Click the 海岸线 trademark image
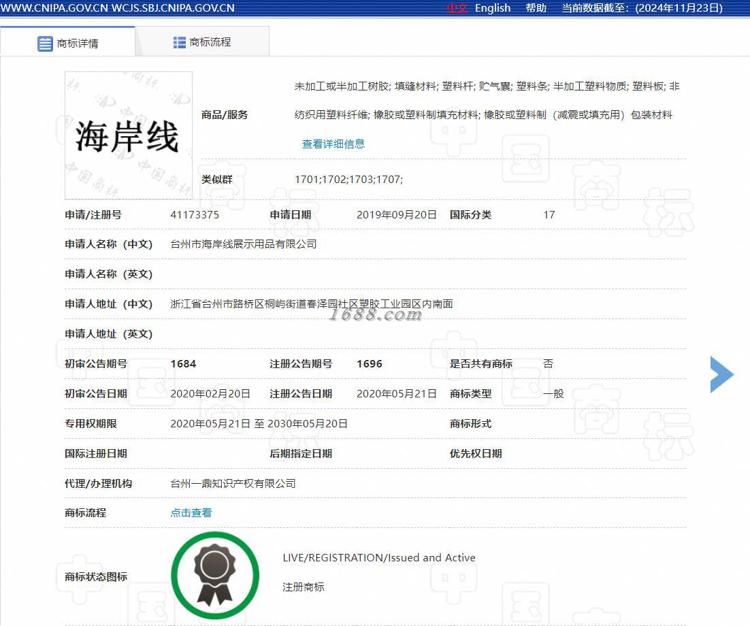 (129, 135)
